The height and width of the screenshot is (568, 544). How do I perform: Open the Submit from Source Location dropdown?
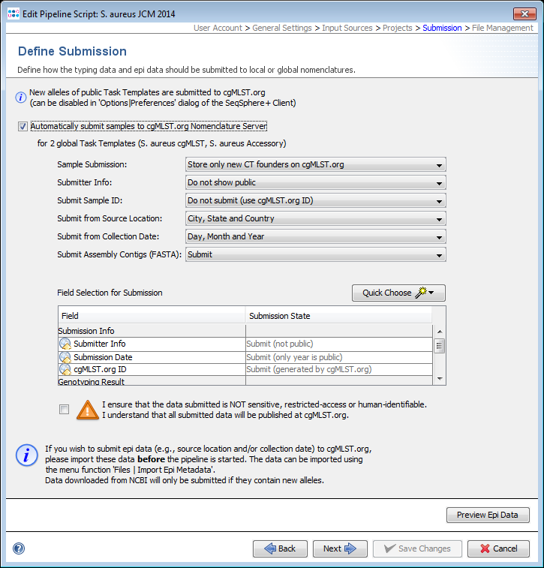click(315, 218)
